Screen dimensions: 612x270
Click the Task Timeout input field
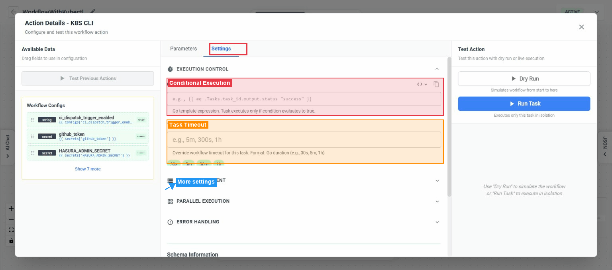(304, 140)
